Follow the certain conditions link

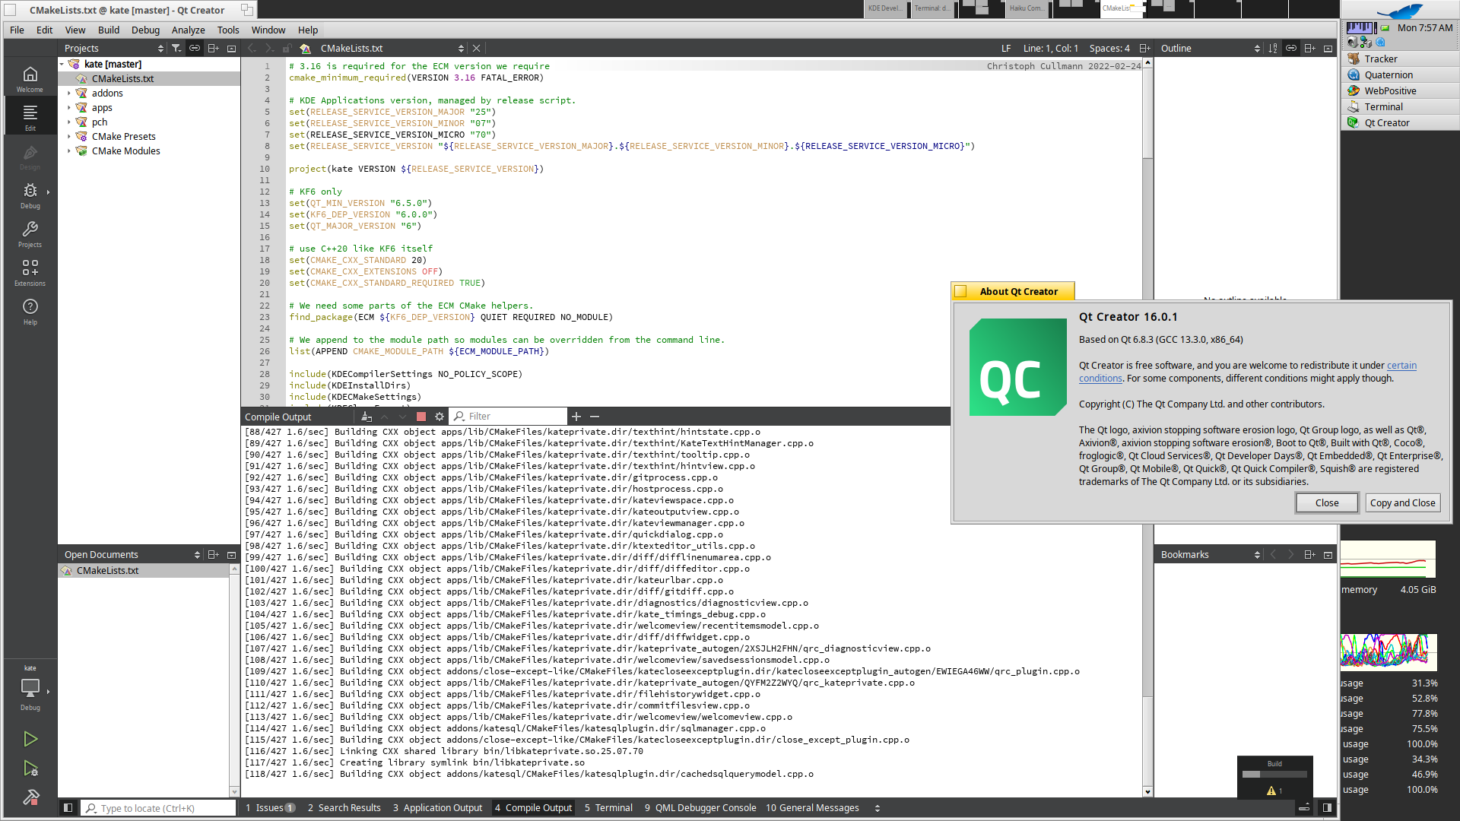tap(1401, 366)
